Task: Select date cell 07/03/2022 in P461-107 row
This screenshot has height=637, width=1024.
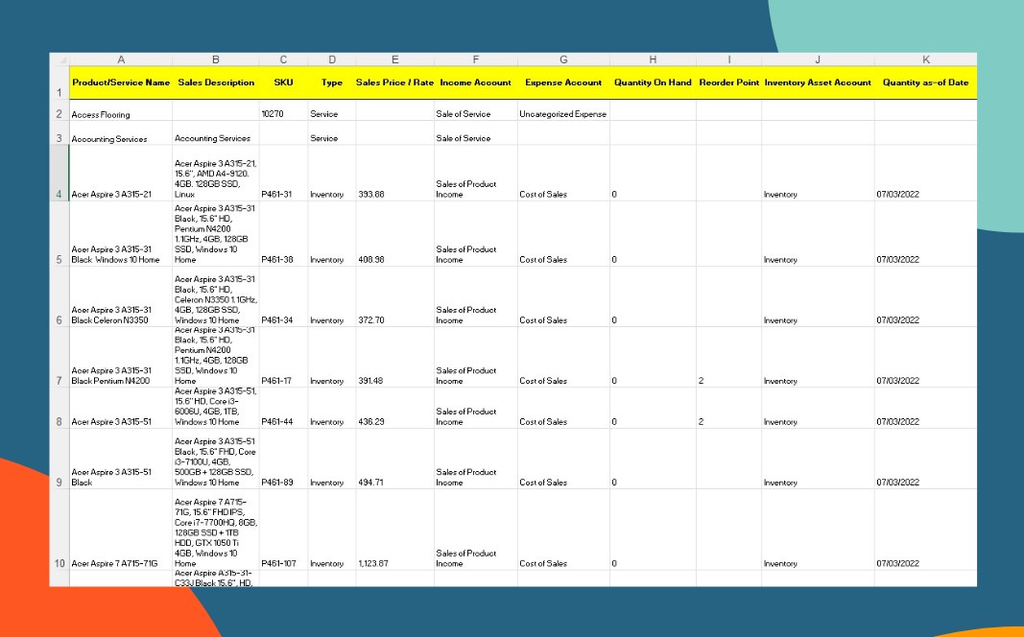Action: pyautogui.click(x=925, y=530)
